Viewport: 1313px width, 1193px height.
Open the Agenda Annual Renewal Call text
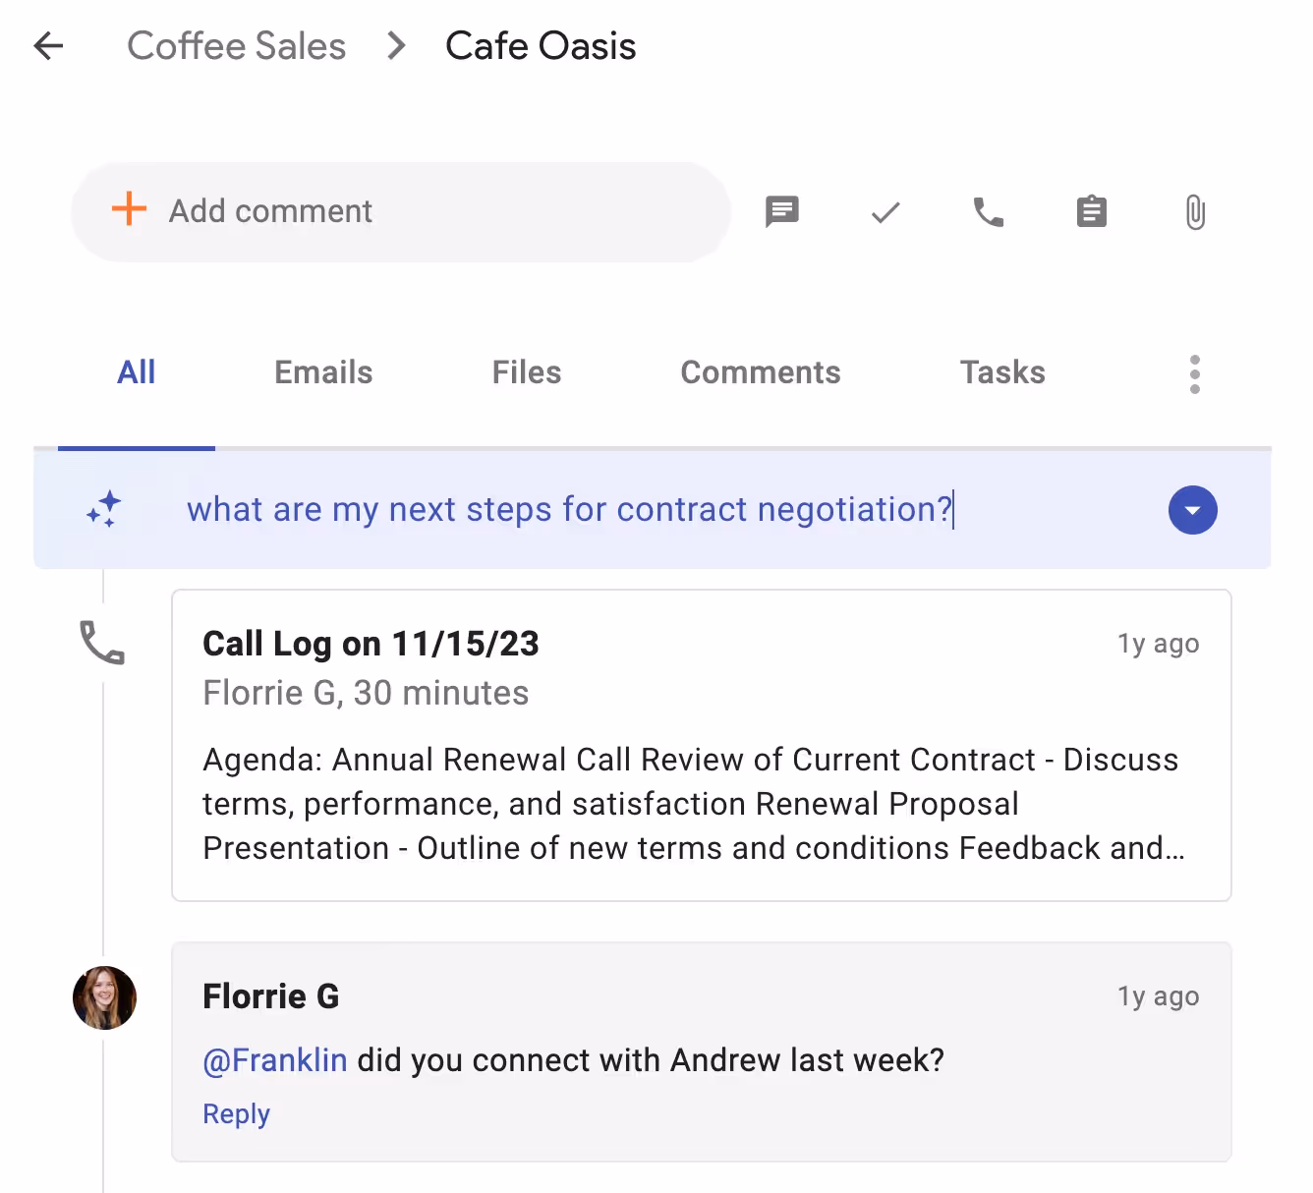click(x=693, y=804)
